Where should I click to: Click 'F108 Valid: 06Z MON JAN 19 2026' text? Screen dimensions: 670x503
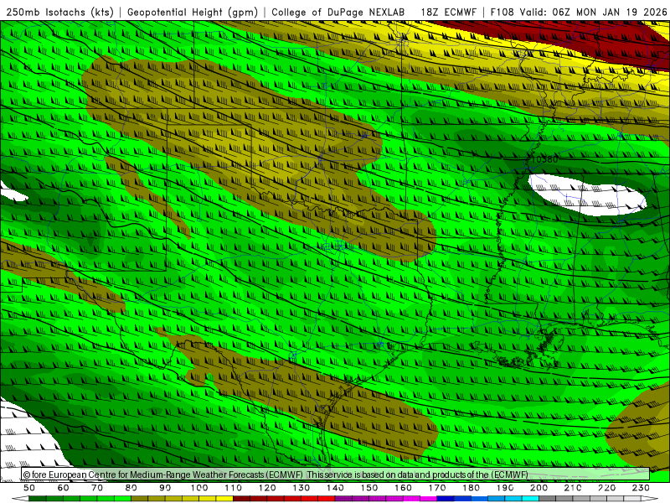(x=579, y=12)
